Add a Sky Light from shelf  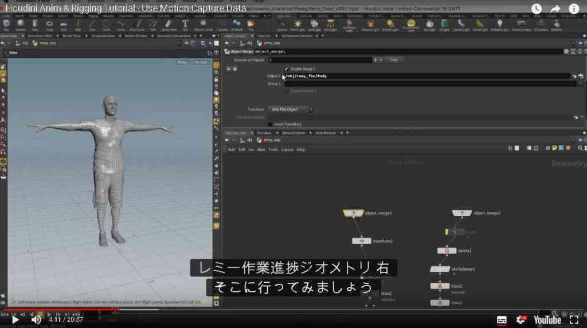[x=429, y=25]
